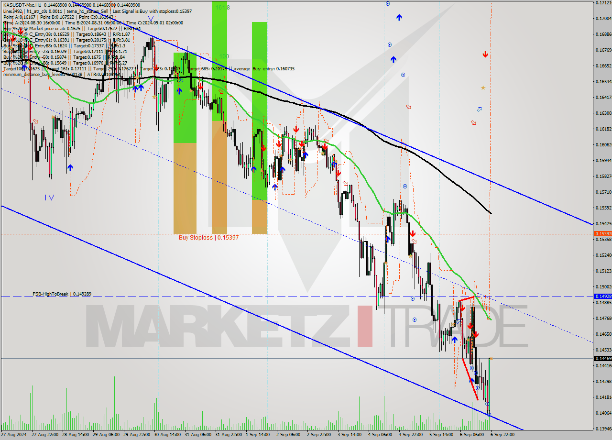Click the '6 Sep 06:00' time label
The height and width of the screenshot is (440, 612).
[472, 435]
